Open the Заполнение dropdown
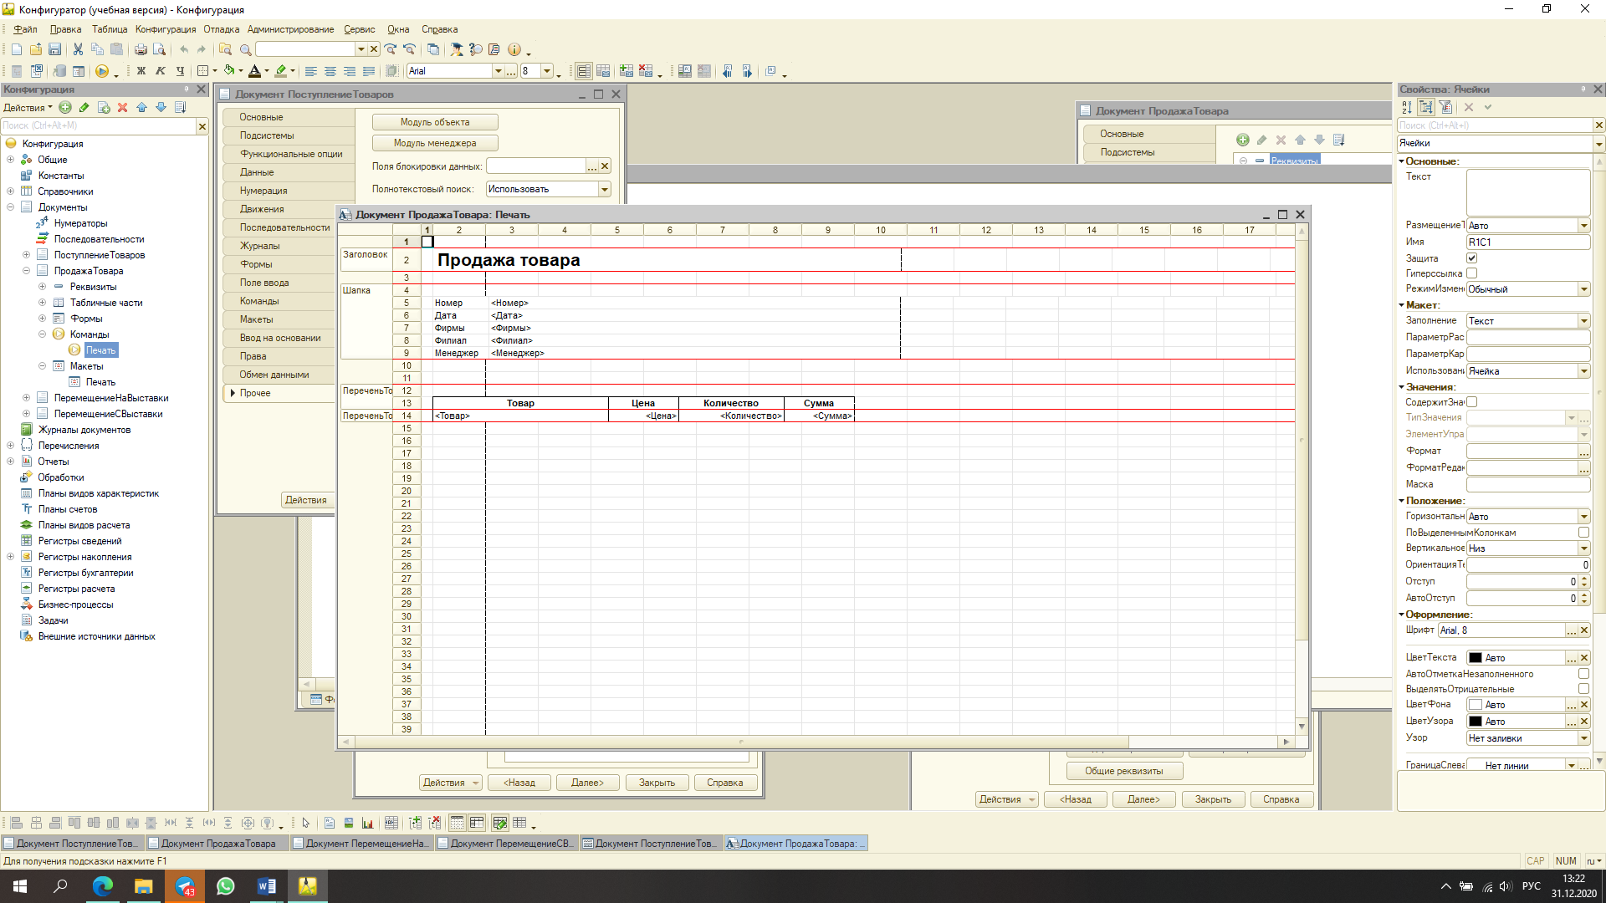This screenshot has height=903, width=1606. point(1583,321)
